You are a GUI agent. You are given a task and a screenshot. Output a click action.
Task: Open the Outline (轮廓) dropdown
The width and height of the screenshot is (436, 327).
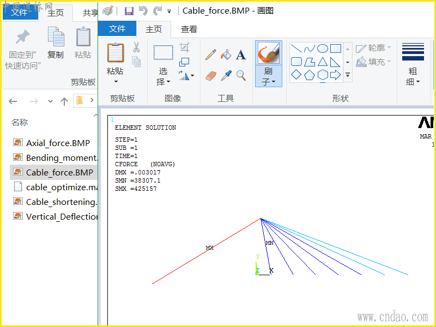click(373, 48)
